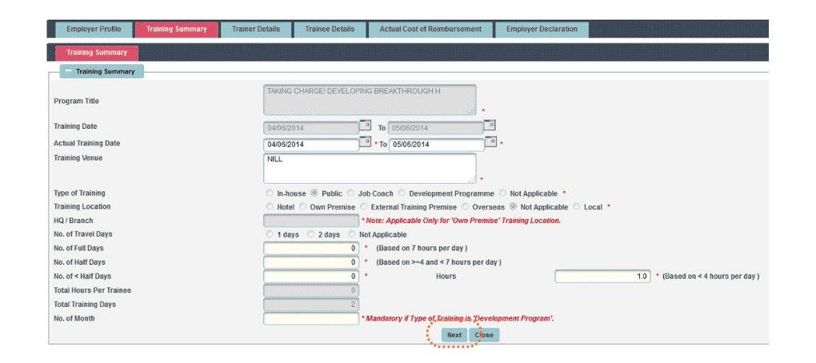Choose Job Coach training type
Viewport: 816px width, 363px height.
point(350,193)
